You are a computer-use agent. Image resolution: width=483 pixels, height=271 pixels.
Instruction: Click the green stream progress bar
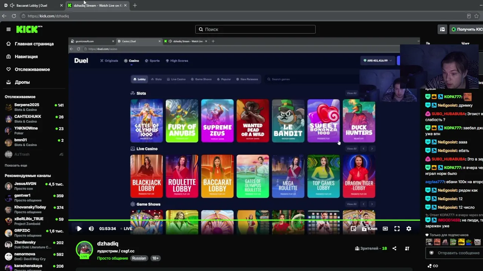point(244,220)
